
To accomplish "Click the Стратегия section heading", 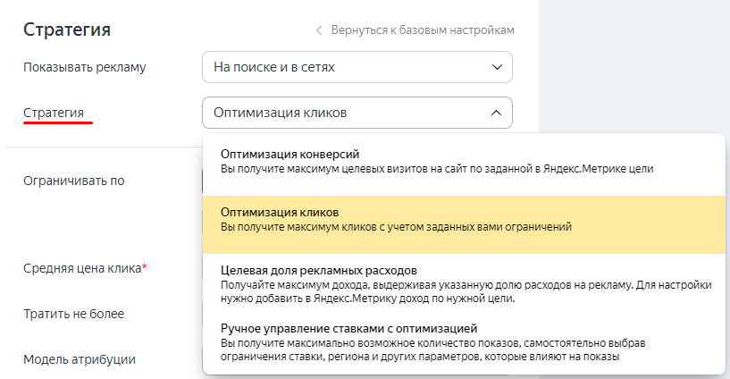I will [x=67, y=29].
